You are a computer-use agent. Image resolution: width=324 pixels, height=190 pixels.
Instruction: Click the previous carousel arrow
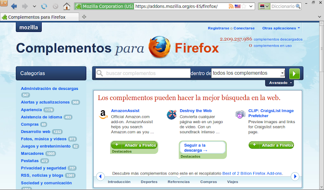(x=100, y=176)
